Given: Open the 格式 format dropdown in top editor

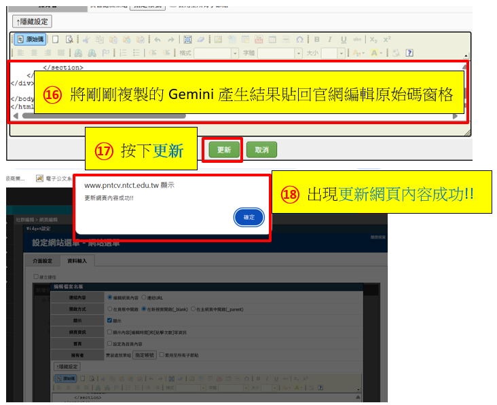Looking at the screenshot, I should pos(235,53).
